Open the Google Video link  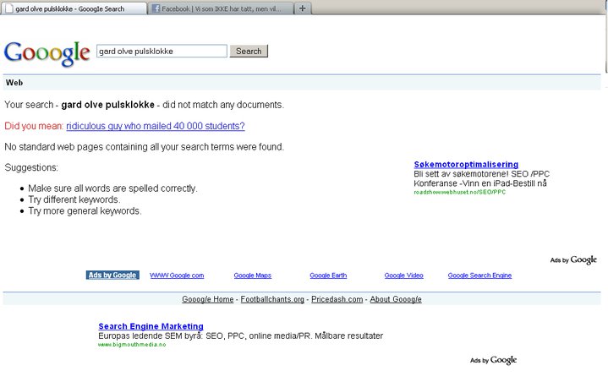(x=403, y=276)
